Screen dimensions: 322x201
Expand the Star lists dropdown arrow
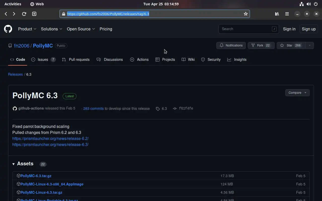[x=310, y=45]
